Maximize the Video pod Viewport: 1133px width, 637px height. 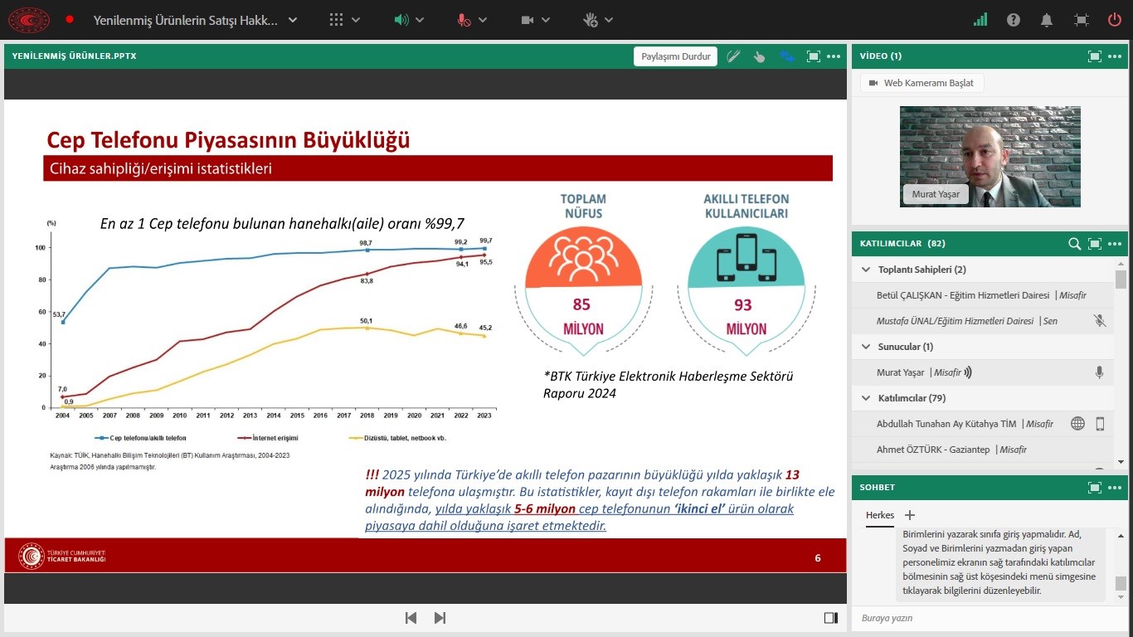click(1095, 56)
